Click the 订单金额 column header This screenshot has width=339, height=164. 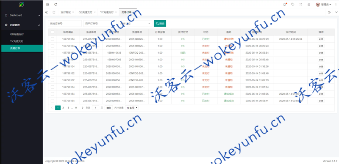pos(160,32)
